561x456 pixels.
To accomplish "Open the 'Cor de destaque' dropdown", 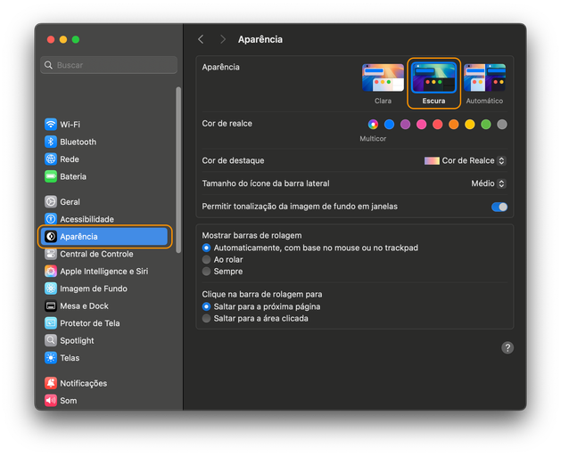I will tap(465, 160).
